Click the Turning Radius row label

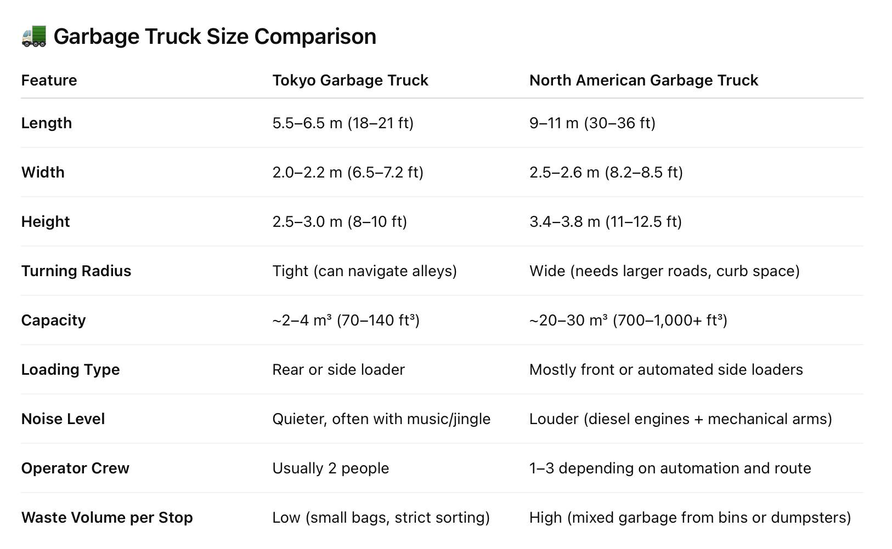76,271
